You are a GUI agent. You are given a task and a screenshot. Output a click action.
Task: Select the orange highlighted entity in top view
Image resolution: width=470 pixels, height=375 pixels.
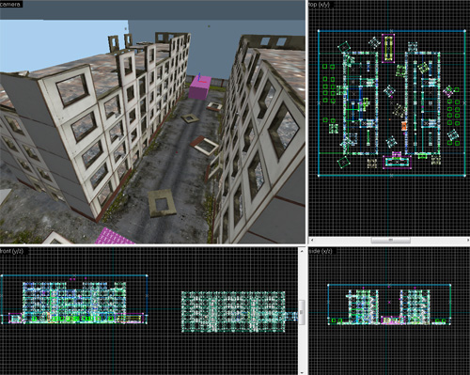pos(404,126)
